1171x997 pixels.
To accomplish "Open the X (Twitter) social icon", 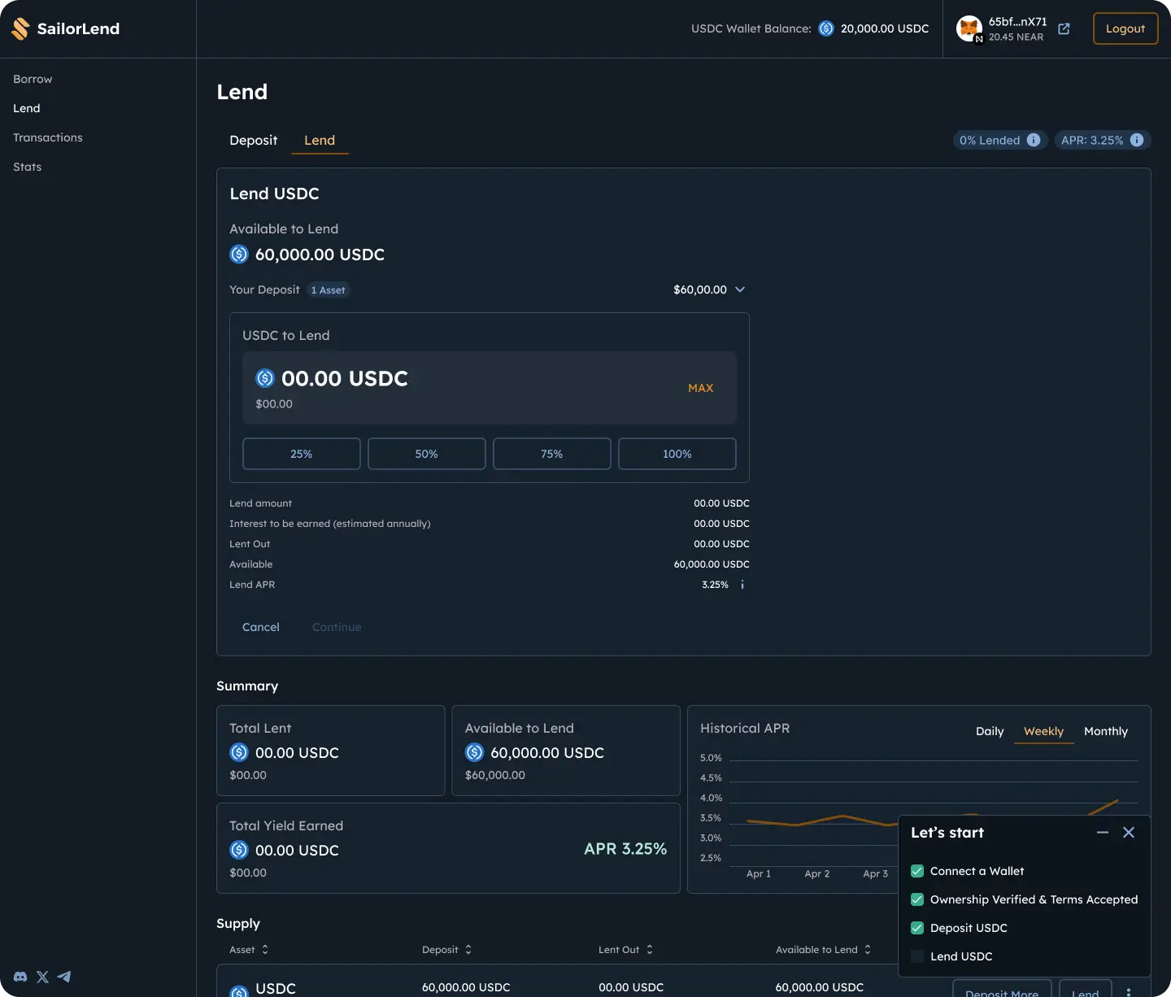I will pos(42,977).
